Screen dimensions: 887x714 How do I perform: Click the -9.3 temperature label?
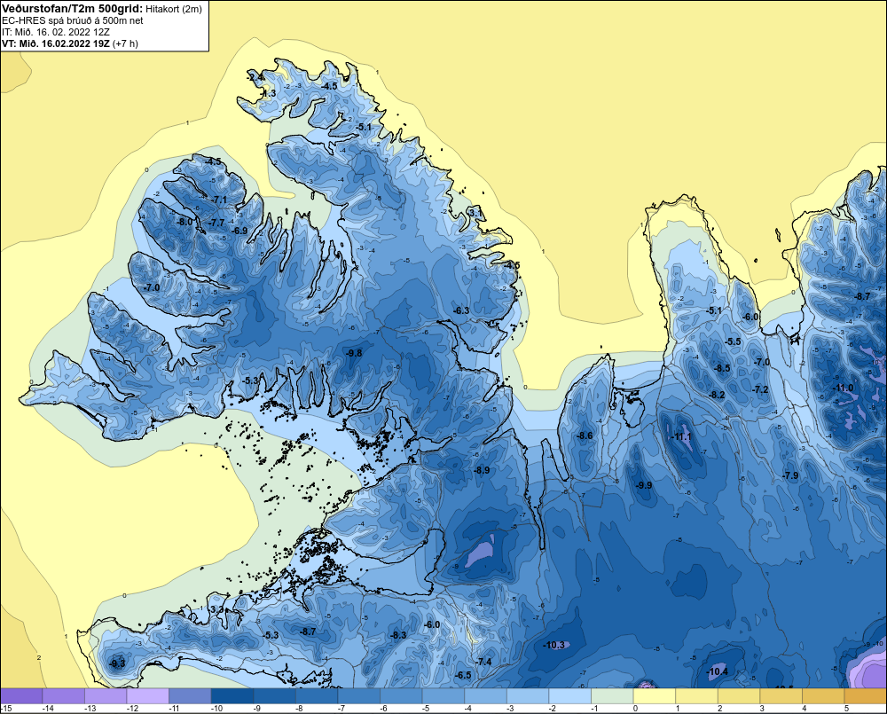click(117, 663)
